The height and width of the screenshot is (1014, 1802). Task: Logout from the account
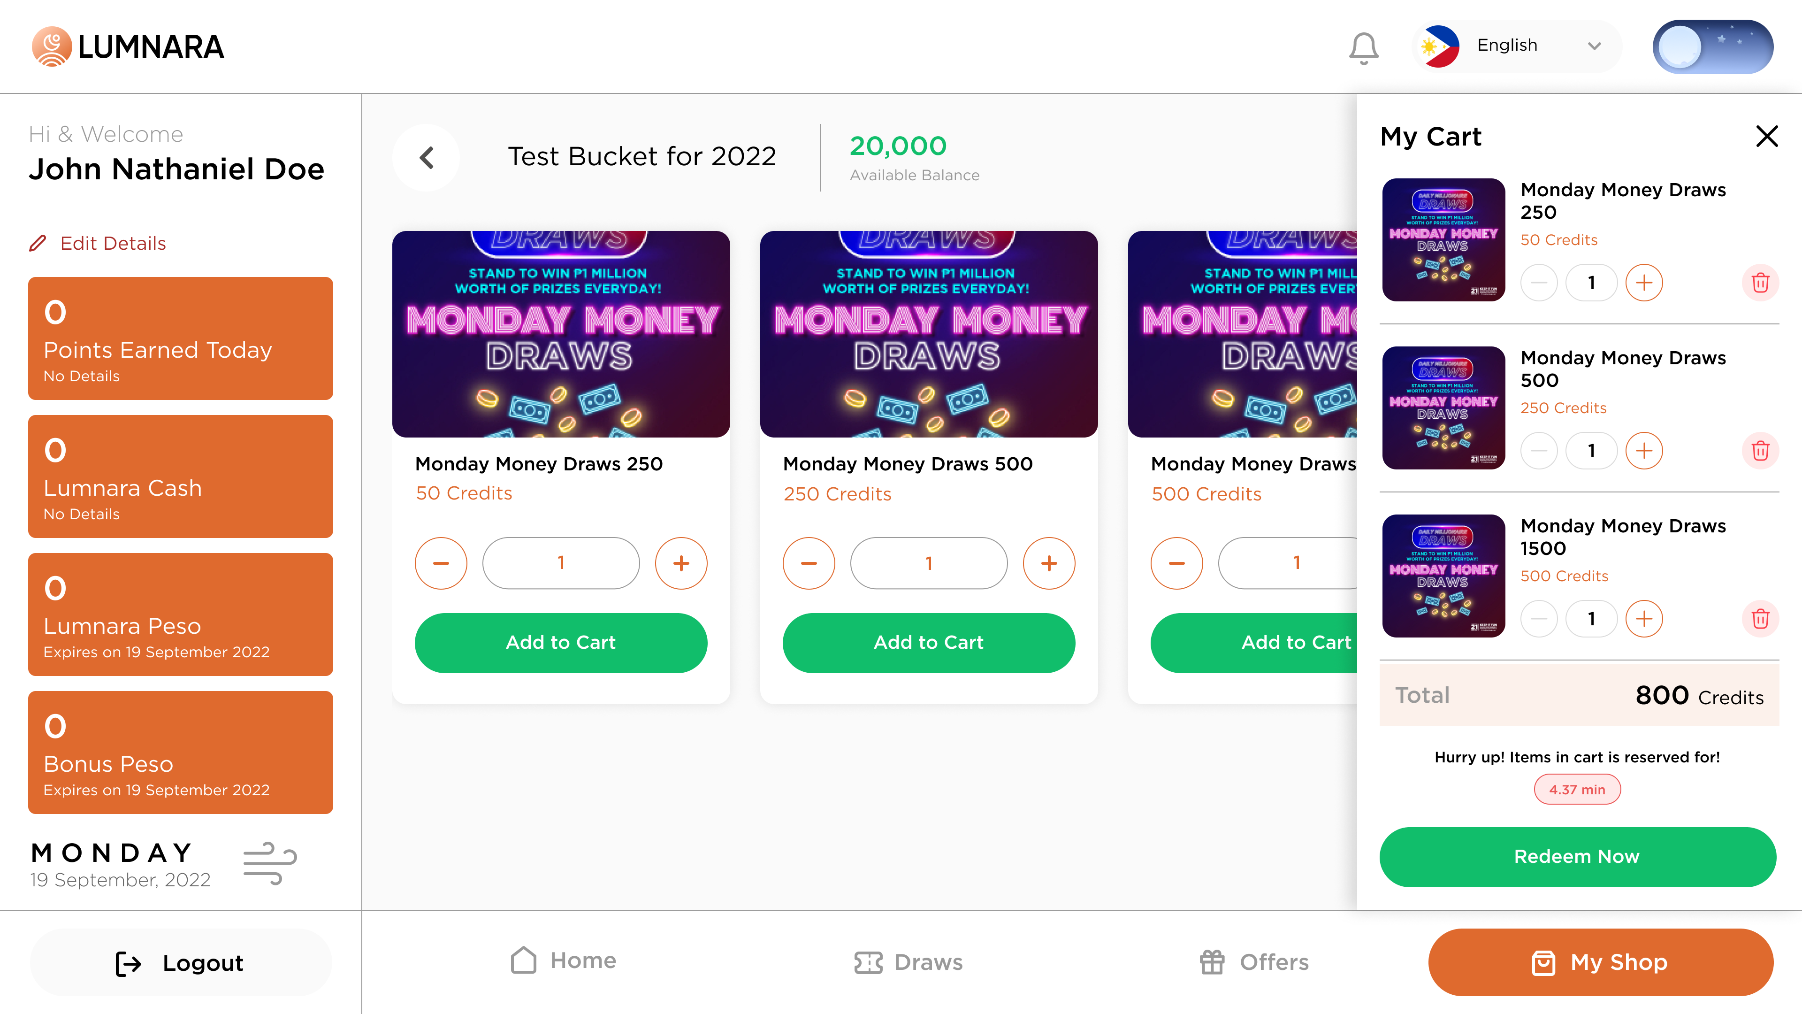coord(179,962)
